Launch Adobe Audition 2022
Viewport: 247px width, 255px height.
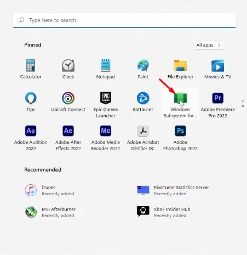click(x=31, y=138)
